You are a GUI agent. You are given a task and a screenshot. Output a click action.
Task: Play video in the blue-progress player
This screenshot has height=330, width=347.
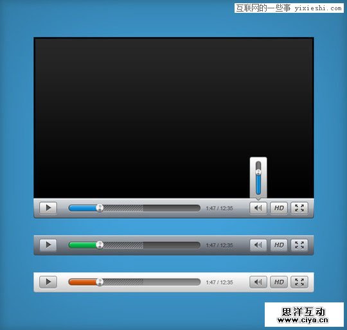click(48, 208)
